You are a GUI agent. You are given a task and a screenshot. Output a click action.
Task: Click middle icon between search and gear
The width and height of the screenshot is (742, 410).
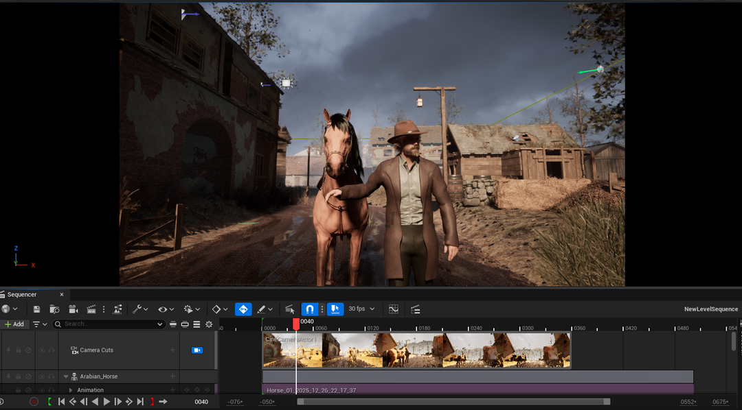185,324
